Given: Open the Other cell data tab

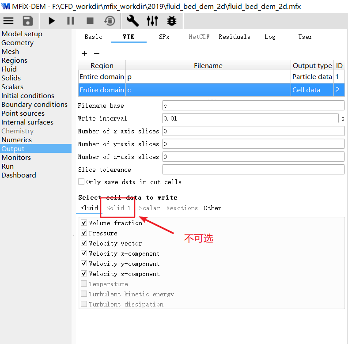Looking at the screenshot, I should tap(212, 208).
